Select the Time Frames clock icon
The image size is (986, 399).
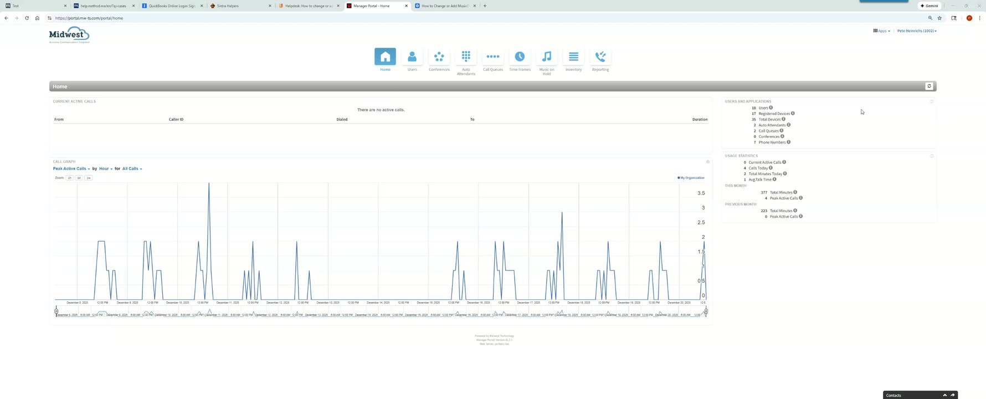[520, 57]
